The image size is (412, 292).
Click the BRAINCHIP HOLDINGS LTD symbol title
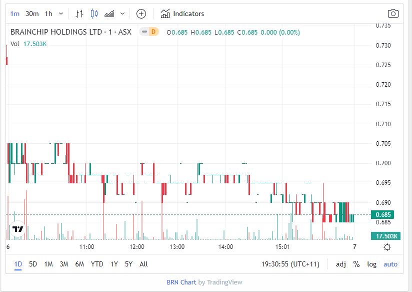click(70, 32)
